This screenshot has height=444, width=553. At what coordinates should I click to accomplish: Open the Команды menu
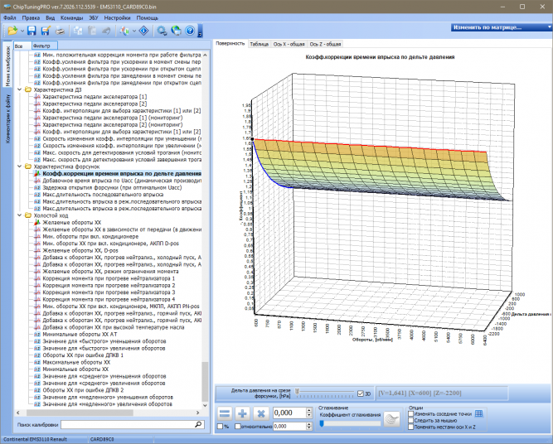(x=71, y=17)
